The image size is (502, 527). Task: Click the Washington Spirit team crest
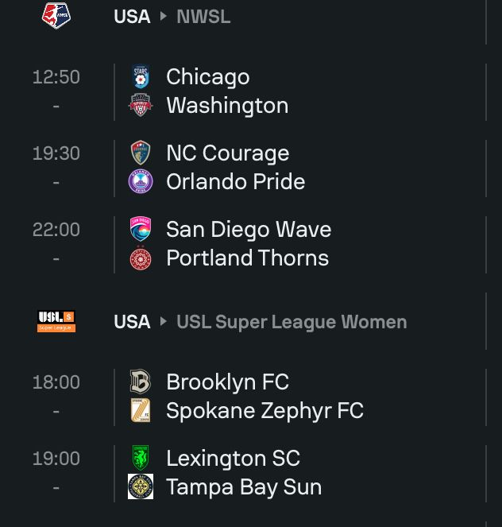coord(141,105)
